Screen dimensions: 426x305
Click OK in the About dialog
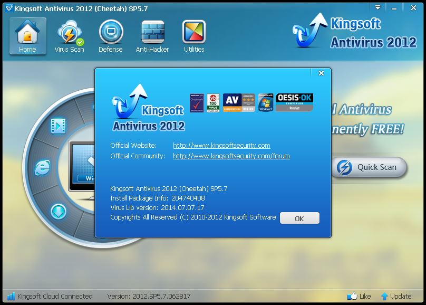(x=299, y=218)
